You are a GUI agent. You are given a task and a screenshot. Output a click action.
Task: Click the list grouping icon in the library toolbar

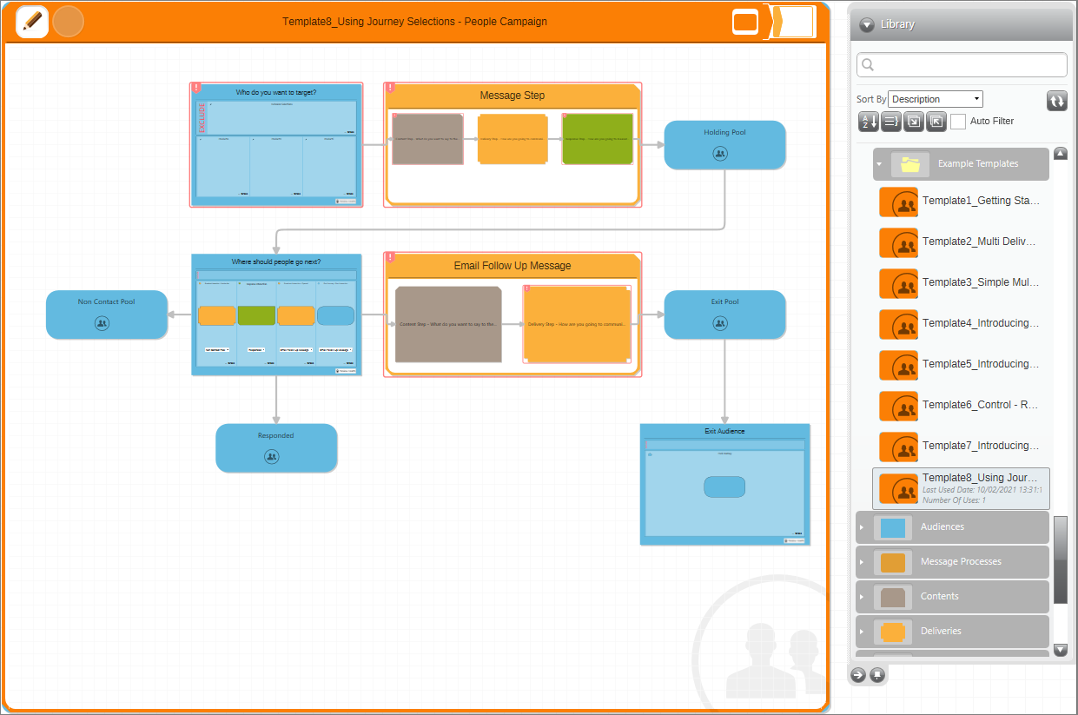coord(890,122)
